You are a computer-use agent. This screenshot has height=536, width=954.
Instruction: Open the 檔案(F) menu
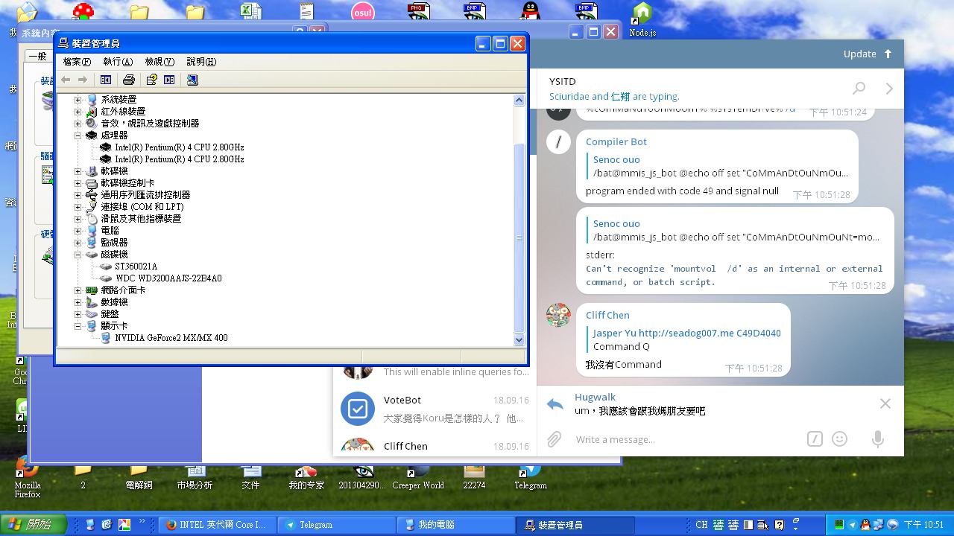tap(77, 62)
